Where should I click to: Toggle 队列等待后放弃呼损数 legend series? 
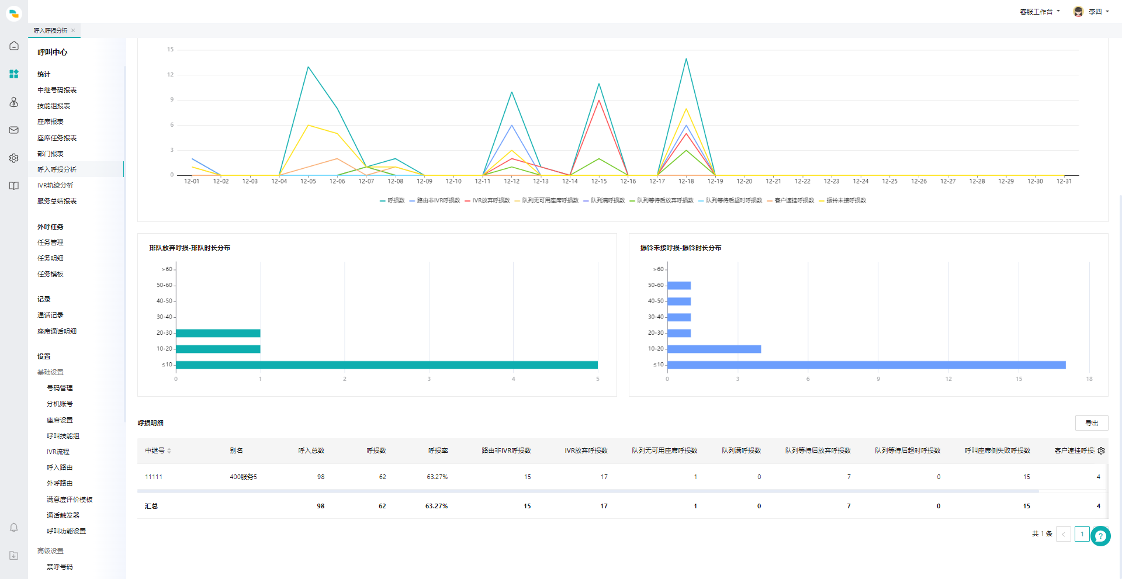[x=662, y=200]
